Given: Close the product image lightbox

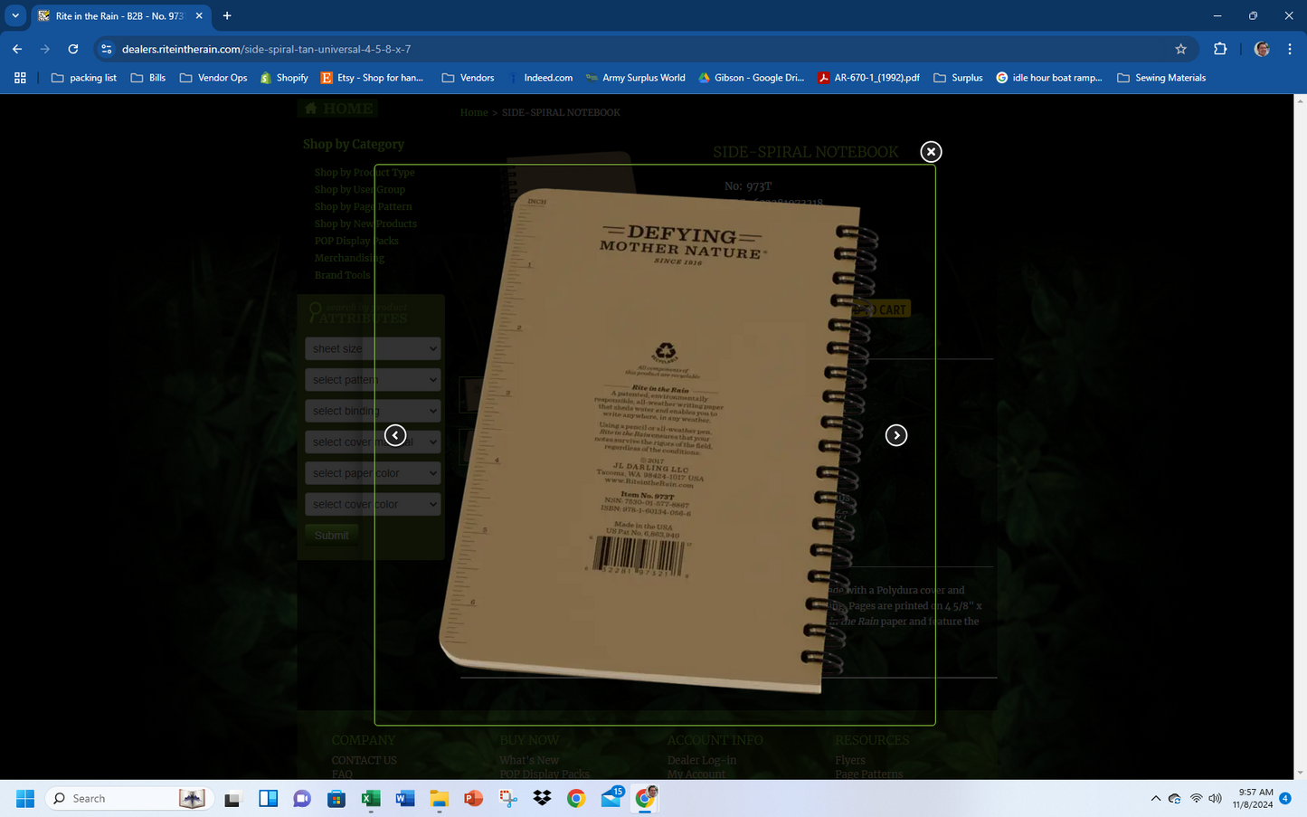Looking at the screenshot, I should 931,152.
